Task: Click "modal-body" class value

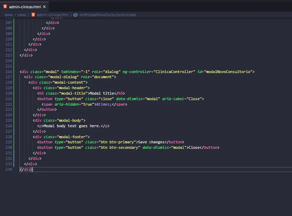Action: tap(70, 121)
